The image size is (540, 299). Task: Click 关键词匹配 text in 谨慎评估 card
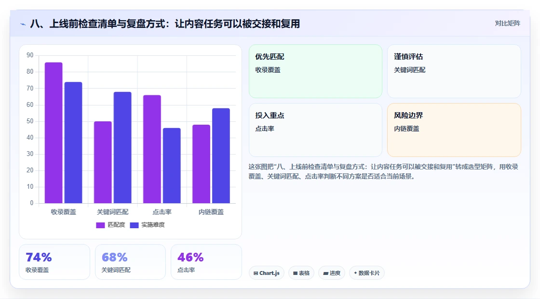pos(409,70)
